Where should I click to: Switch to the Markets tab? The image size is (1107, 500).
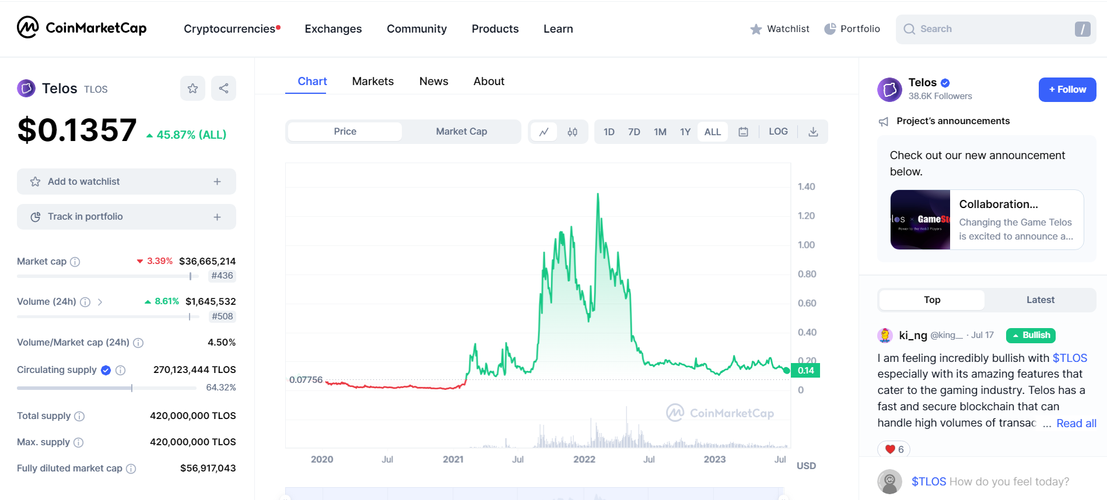[x=373, y=82]
